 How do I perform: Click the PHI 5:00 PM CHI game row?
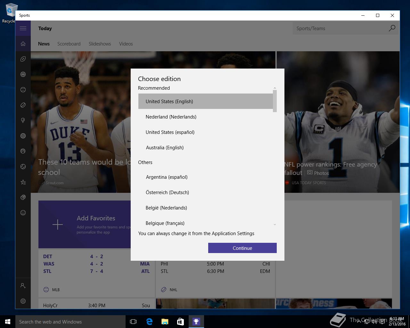pyautogui.click(x=215, y=264)
